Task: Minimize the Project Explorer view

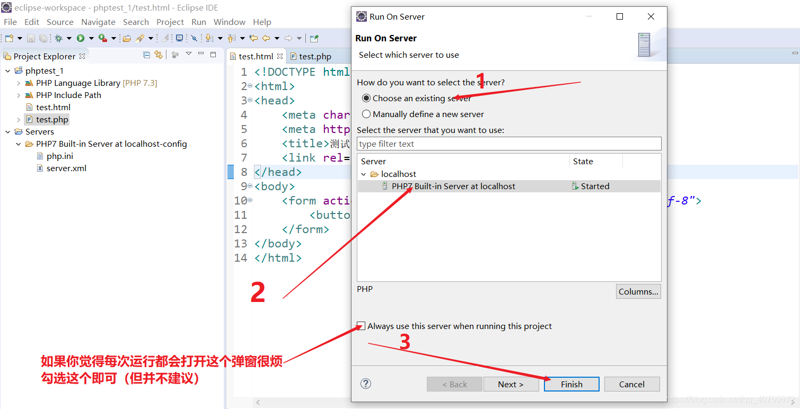Action: pos(201,54)
